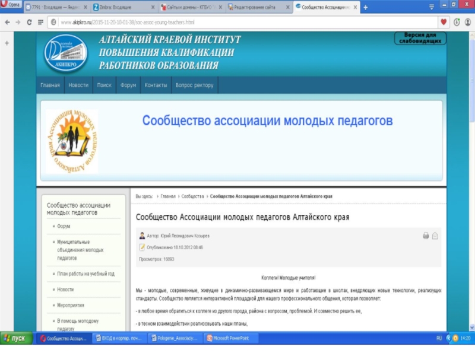Viewport: 475px width, 356px height.
Task: Open the Главная menu item
Action: pyautogui.click(x=50, y=85)
